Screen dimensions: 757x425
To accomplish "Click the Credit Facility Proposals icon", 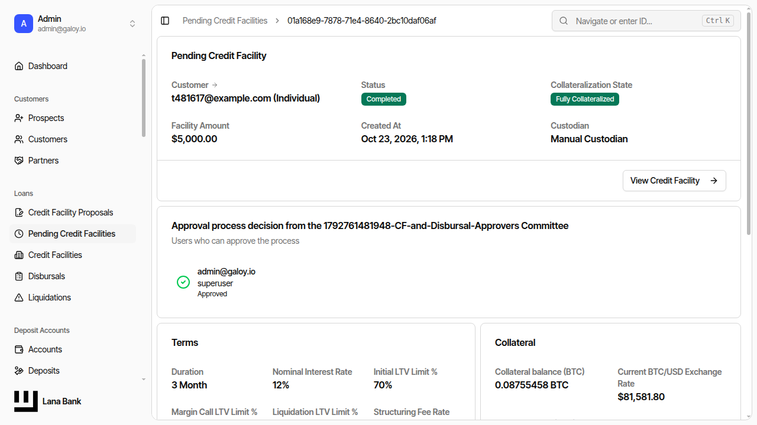I will coord(19,212).
